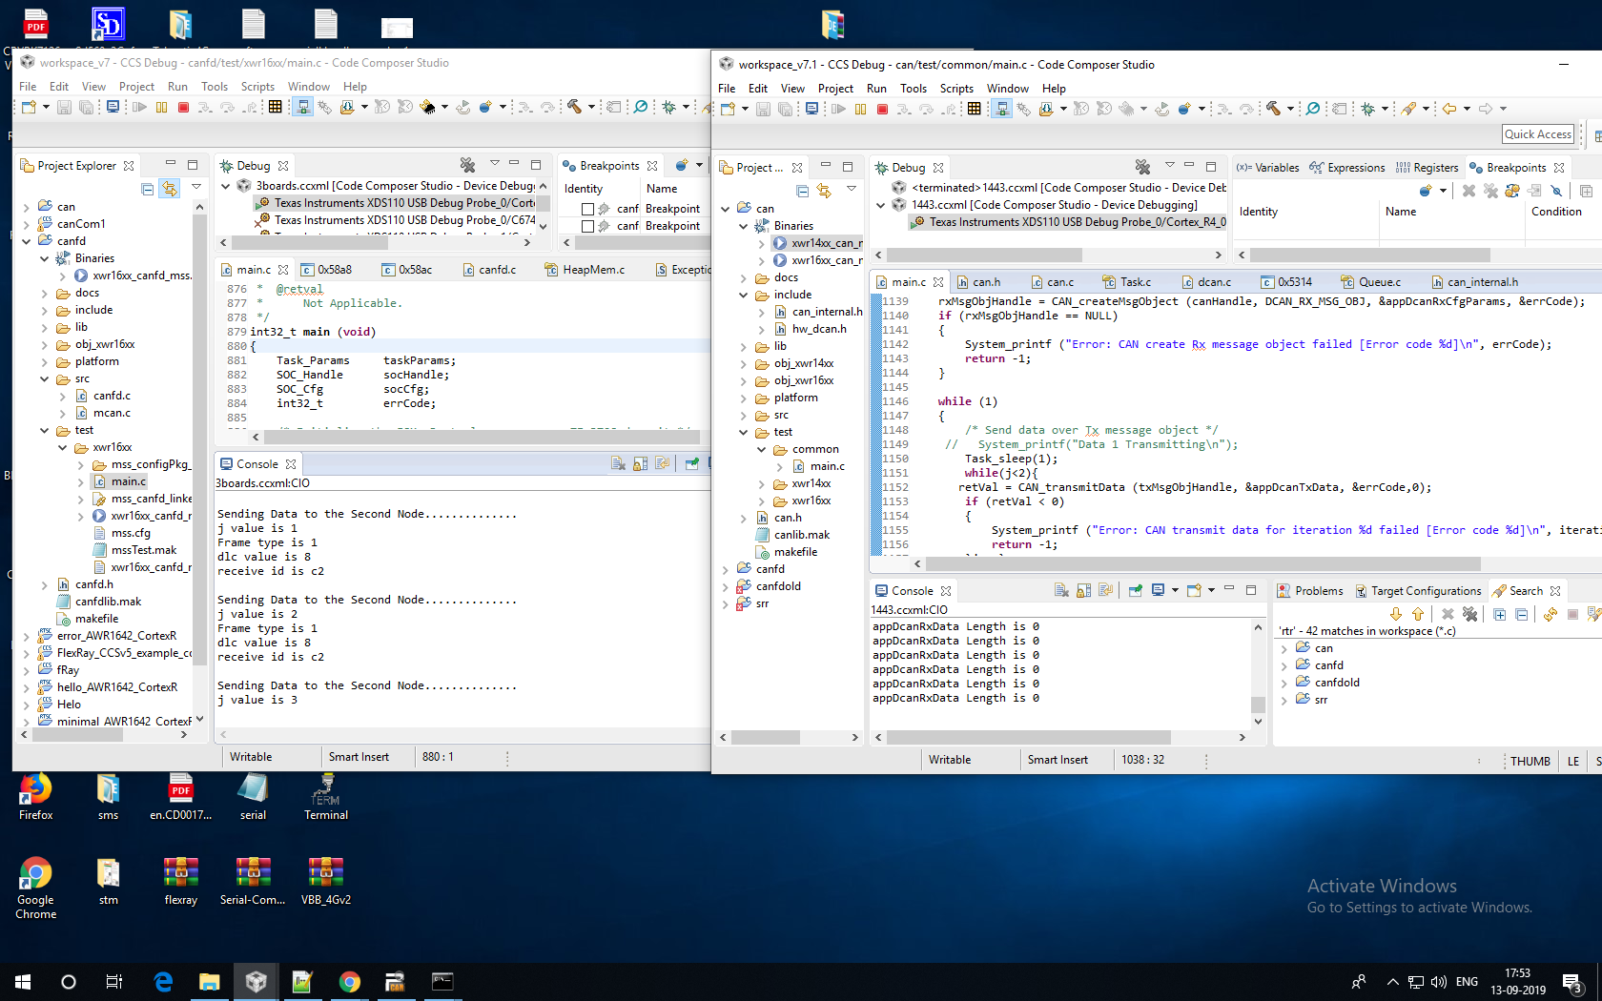The image size is (1602, 1001).
Task: Collapse the test folder in right project tree
Action: coord(744,432)
